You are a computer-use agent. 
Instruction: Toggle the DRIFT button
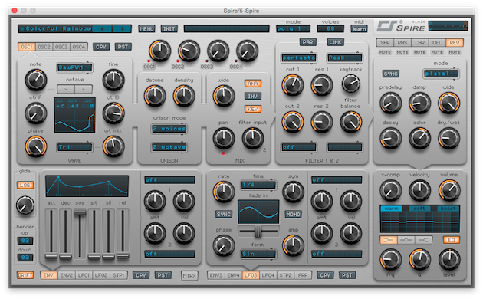(x=25, y=275)
